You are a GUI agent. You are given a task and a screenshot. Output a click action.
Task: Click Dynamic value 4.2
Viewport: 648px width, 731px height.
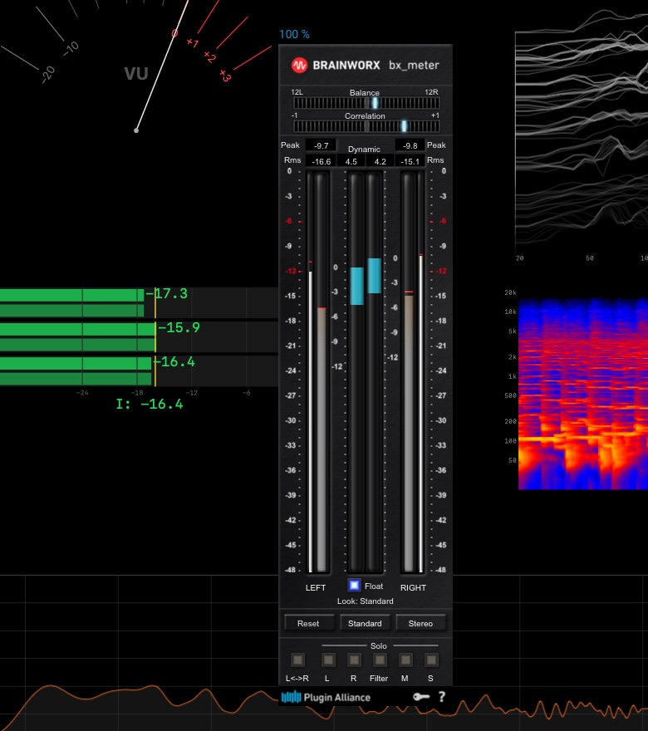pyautogui.click(x=380, y=161)
